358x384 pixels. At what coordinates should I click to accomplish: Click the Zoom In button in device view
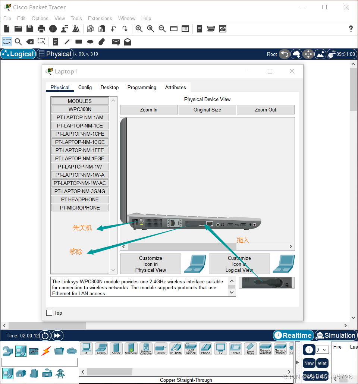click(x=149, y=110)
